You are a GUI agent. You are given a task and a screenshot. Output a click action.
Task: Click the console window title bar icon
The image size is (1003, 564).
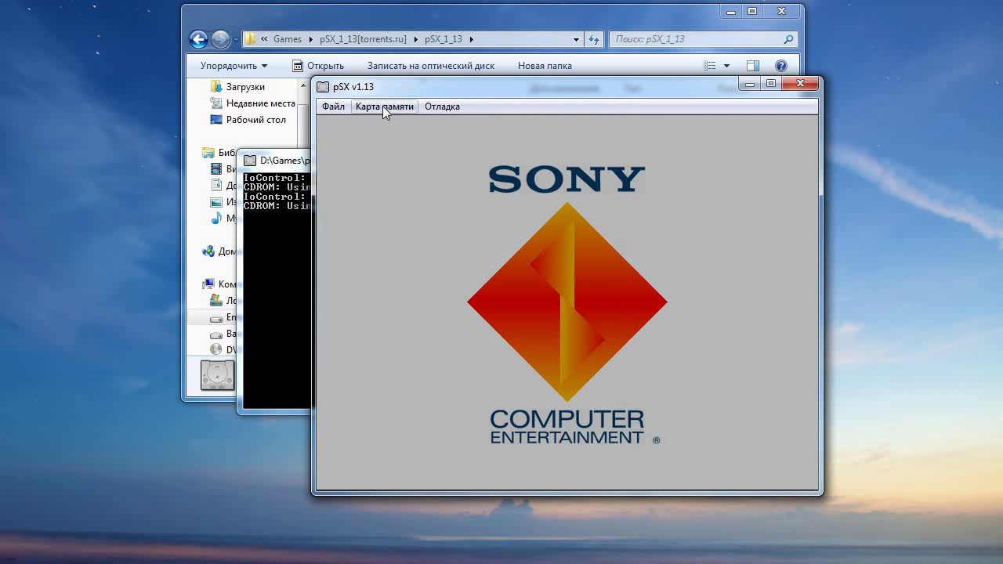[x=250, y=161]
